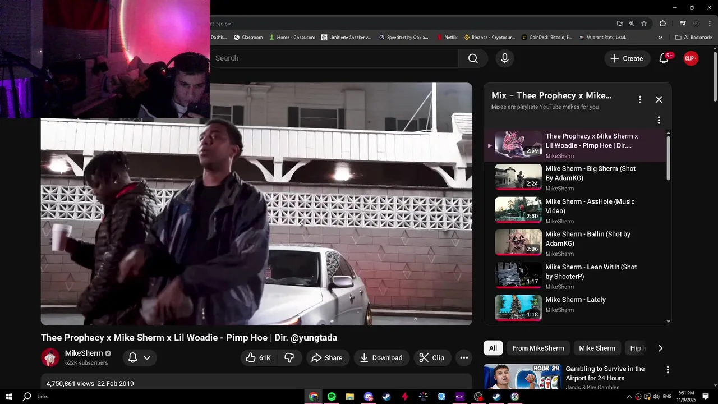
Task: Open Mix panel header options menu
Action: pyautogui.click(x=640, y=99)
